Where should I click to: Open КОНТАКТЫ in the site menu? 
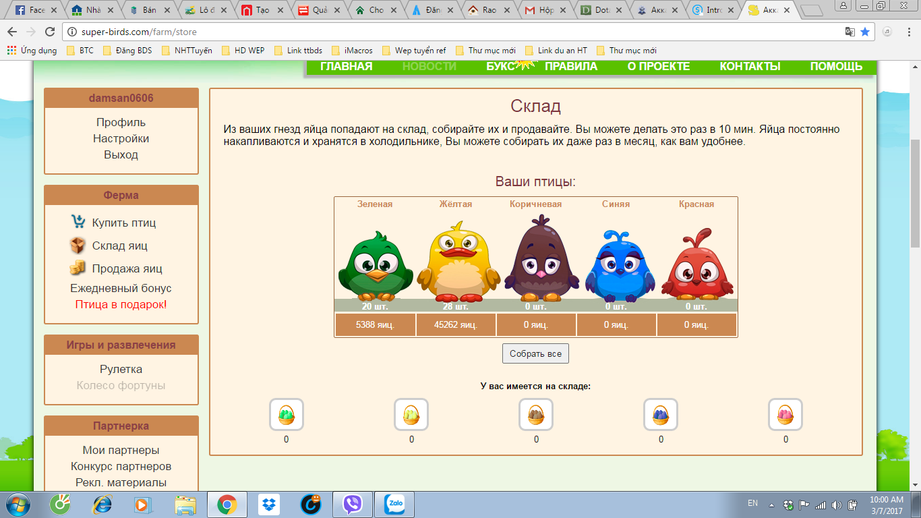click(x=750, y=66)
